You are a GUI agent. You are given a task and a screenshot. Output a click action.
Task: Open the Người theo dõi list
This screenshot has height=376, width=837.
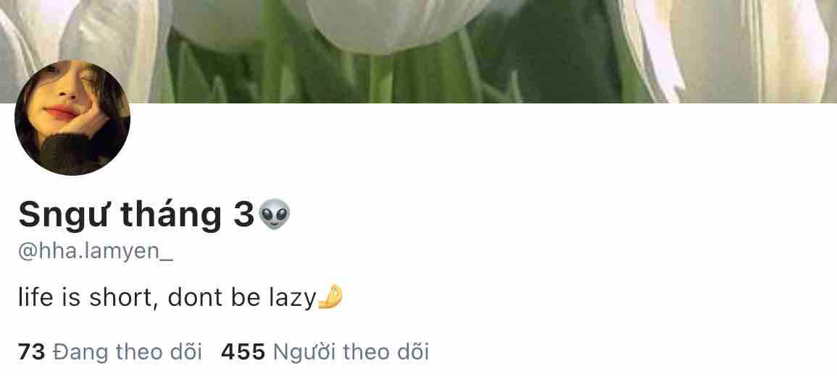click(x=351, y=352)
